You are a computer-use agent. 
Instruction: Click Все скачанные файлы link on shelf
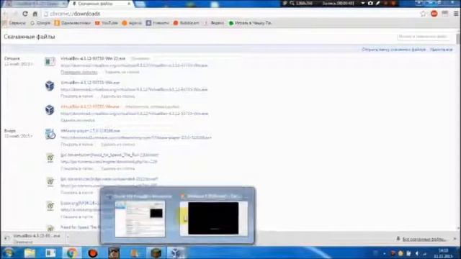[x=424, y=239]
